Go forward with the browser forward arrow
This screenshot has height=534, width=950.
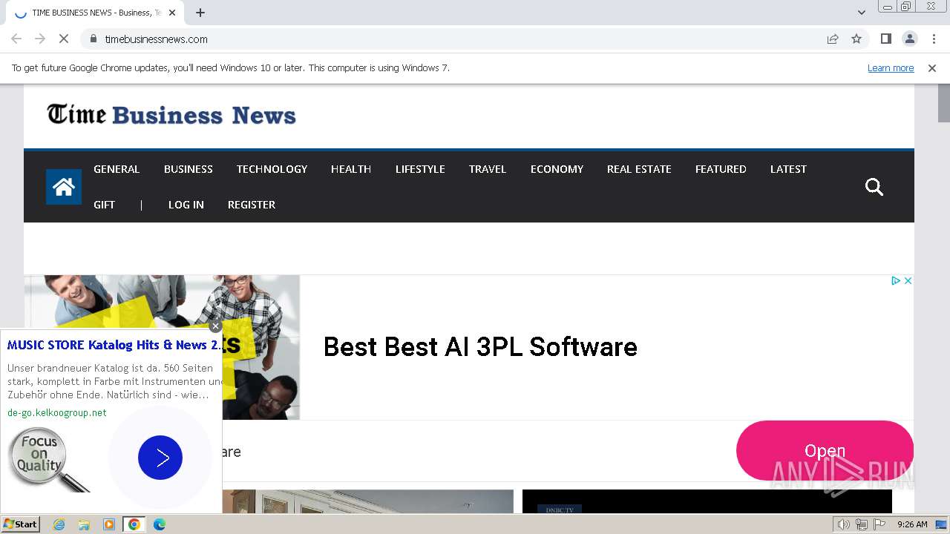click(40, 39)
